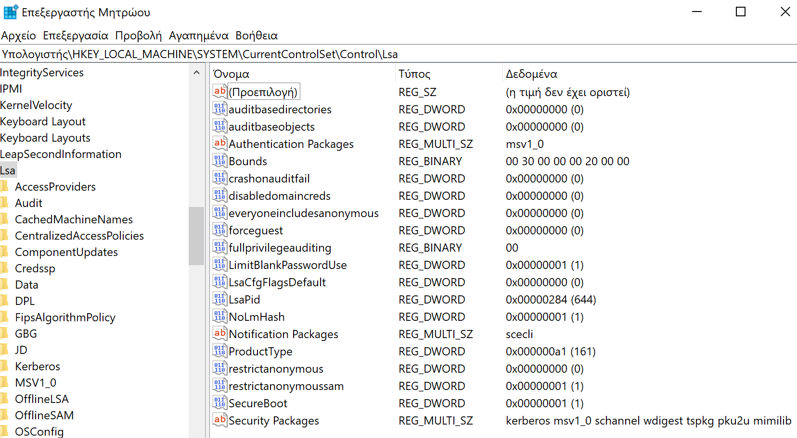Open the Αρχείο menu

(x=18, y=35)
